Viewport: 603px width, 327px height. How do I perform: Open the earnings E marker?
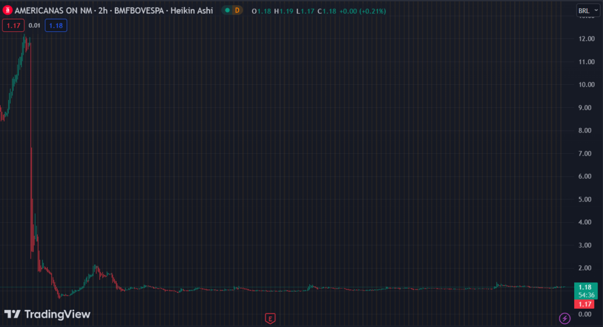270,319
